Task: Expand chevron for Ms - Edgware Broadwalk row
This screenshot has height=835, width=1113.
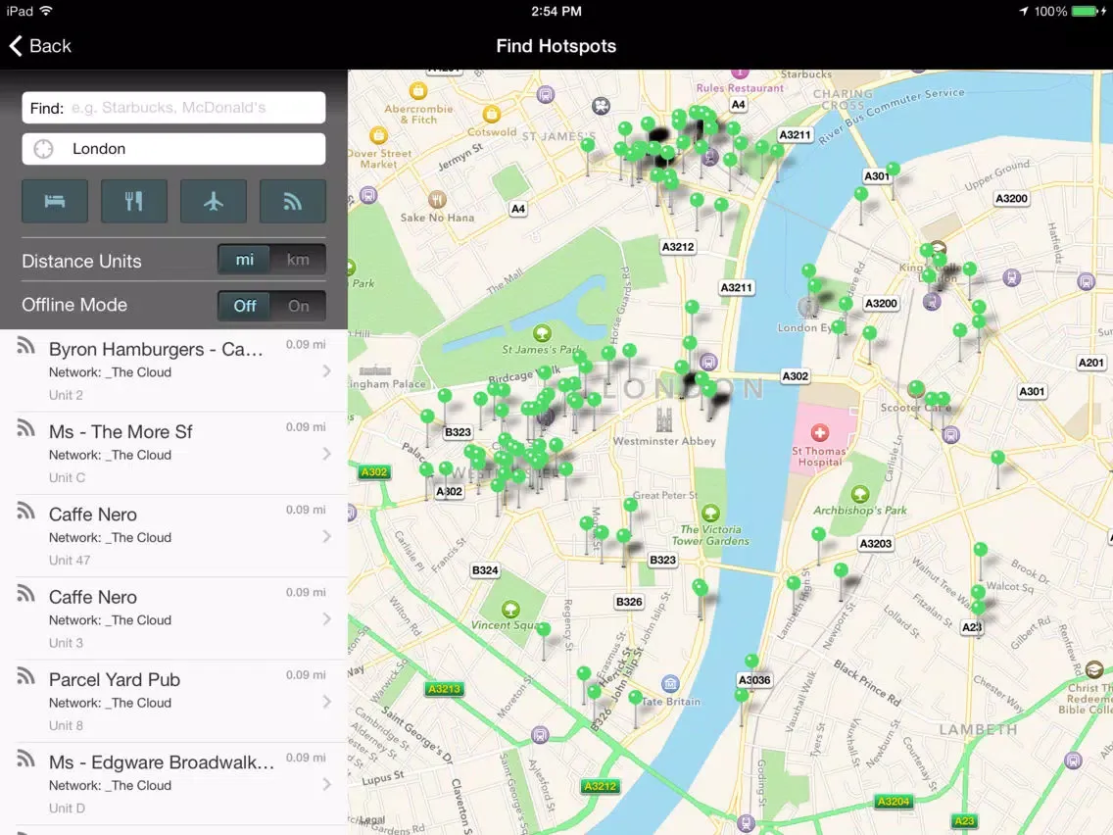Action: pyautogui.click(x=326, y=785)
